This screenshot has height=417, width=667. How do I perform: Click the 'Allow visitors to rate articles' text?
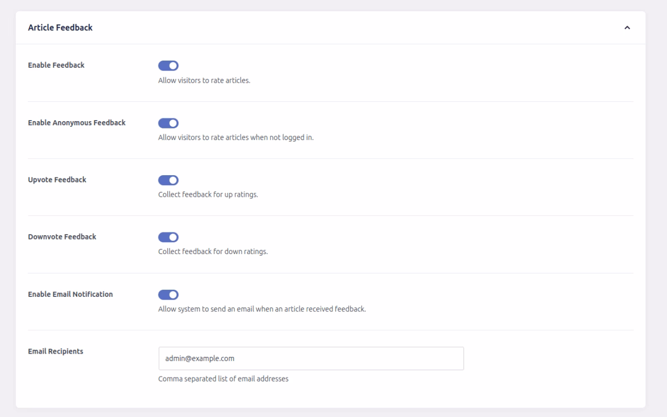pos(206,80)
